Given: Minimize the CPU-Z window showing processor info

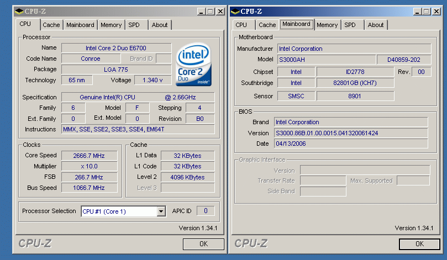Looking at the screenshot, I should [200, 11].
